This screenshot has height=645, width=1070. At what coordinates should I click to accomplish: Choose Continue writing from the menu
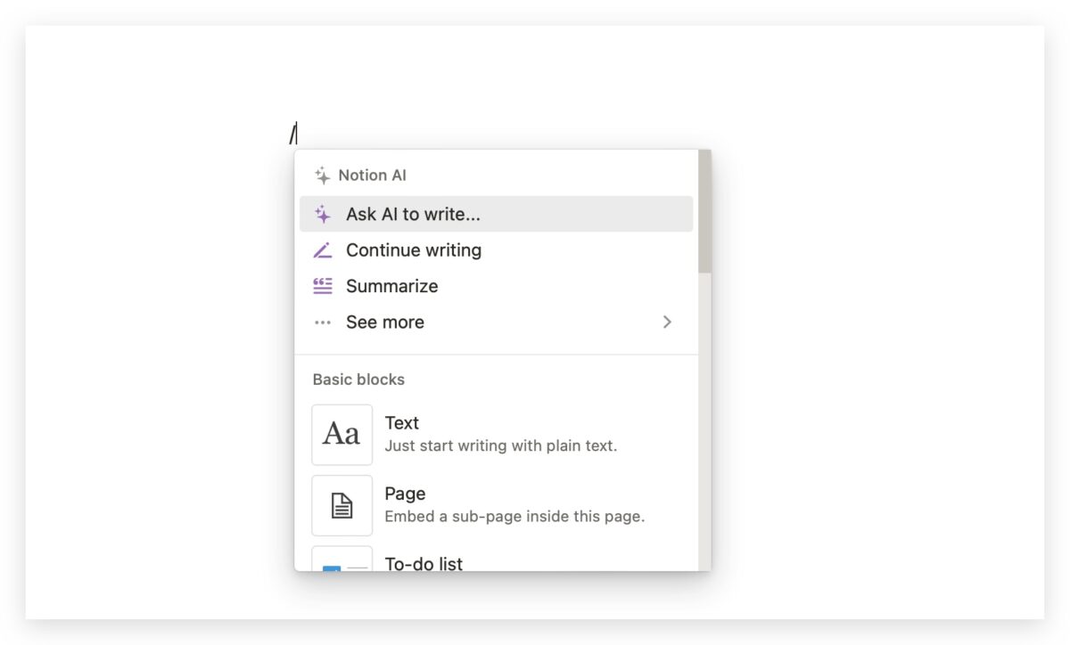496,250
